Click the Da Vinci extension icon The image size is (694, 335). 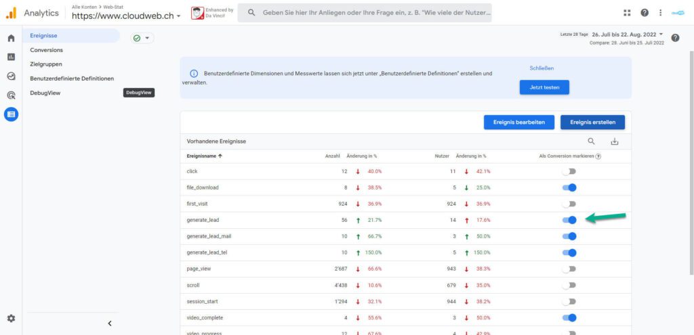(197, 13)
